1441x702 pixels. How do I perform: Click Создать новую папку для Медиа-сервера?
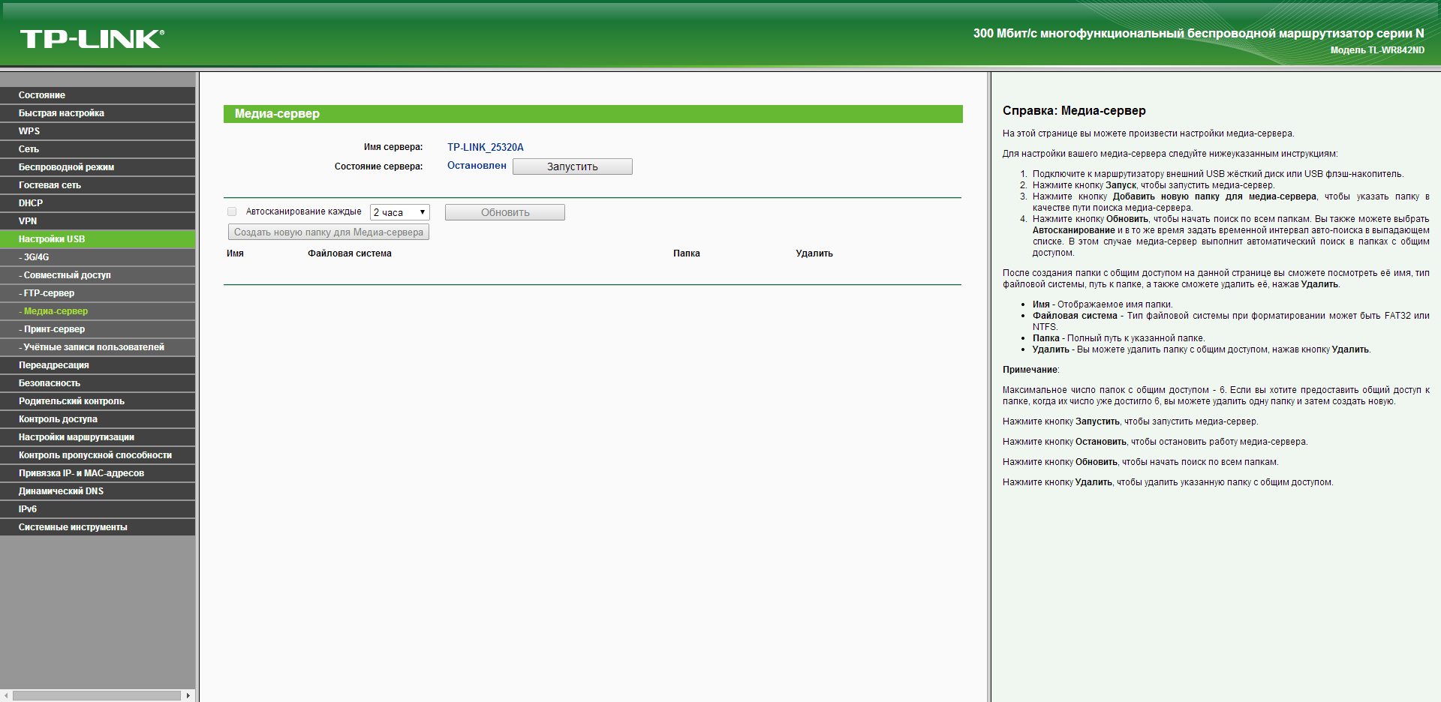click(328, 232)
